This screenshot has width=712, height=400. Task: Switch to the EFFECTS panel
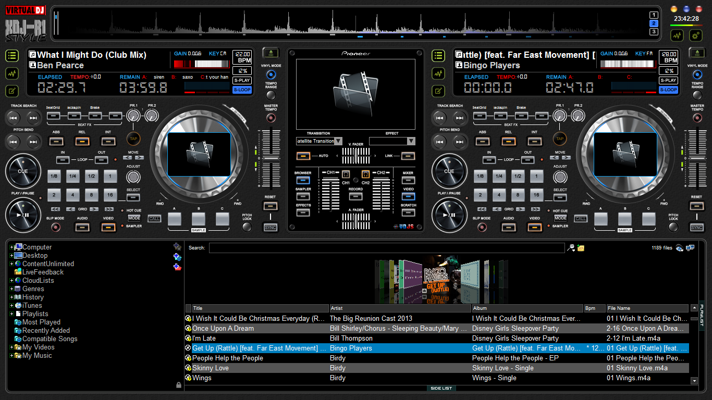(x=303, y=213)
